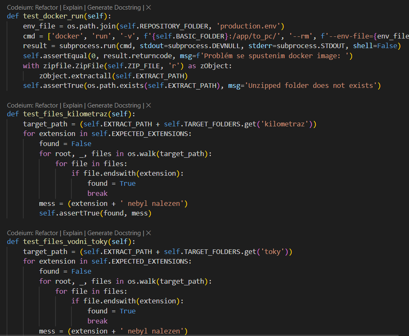Hide Codeium lens above test_files_vodni_toky
Image resolution: width=409 pixels, height=336 pixels.
pos(148,233)
